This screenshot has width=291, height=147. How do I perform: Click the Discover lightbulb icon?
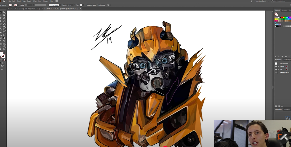click(x=252, y=1)
